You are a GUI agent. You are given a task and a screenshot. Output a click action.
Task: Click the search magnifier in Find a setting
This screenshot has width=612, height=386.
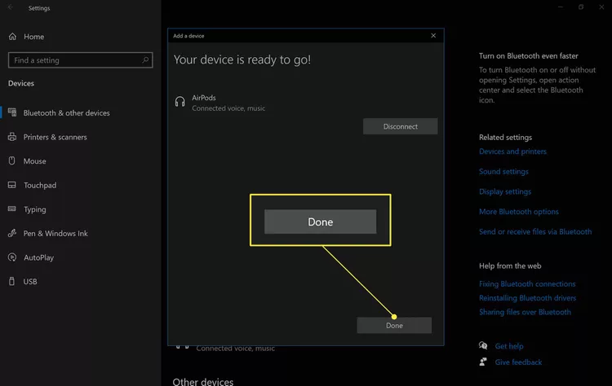point(145,60)
